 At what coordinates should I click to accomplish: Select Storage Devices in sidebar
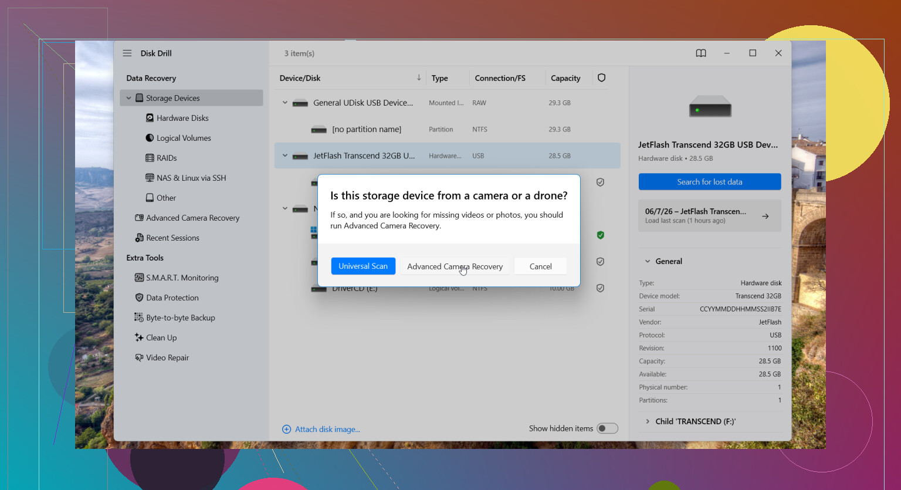coord(191,98)
